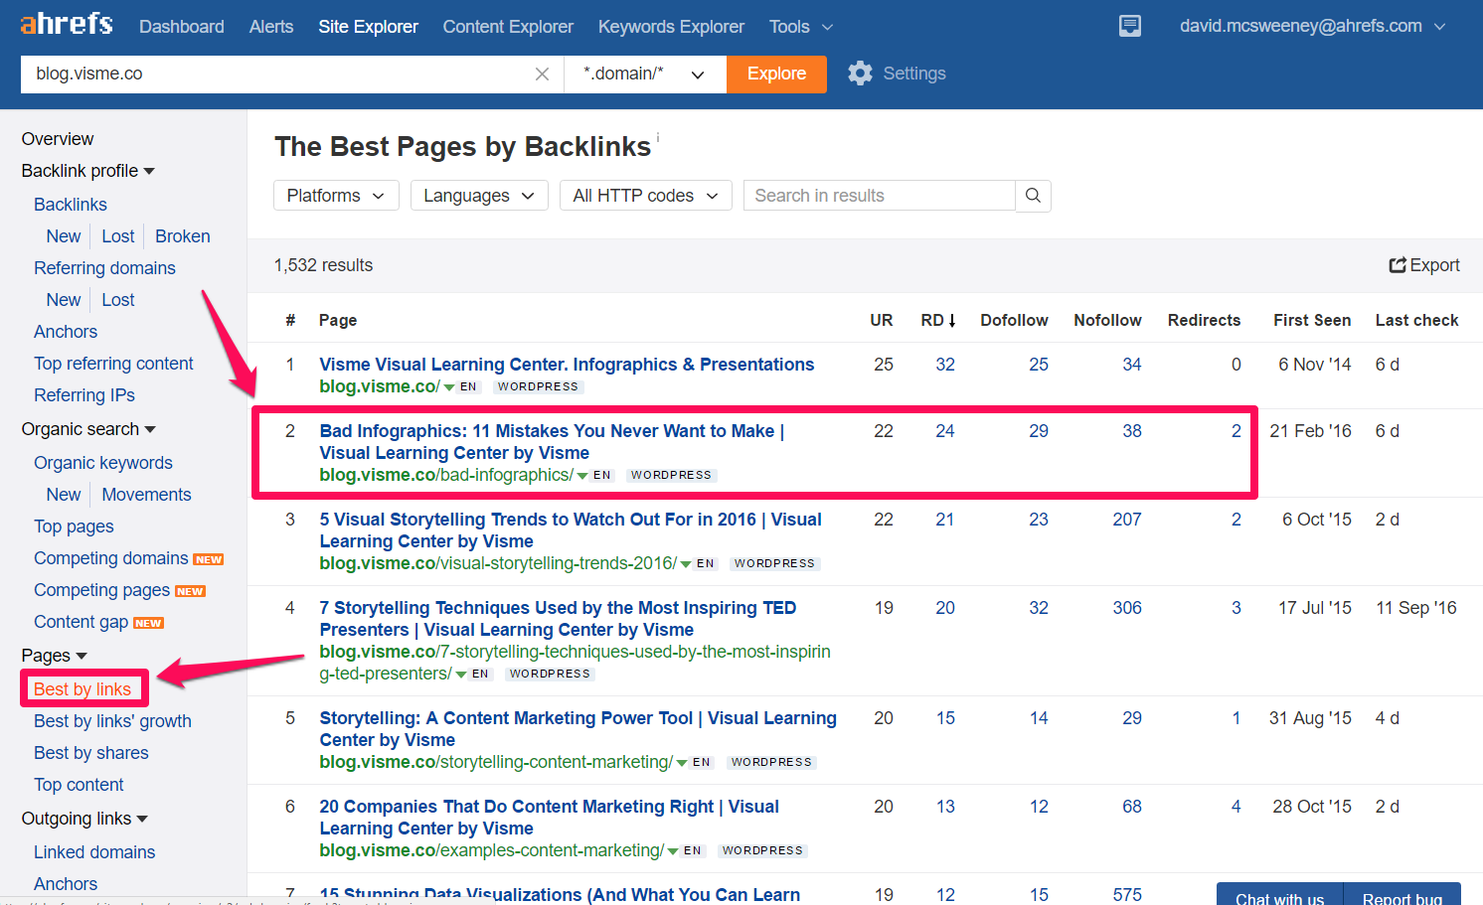Screen dimensions: 1483x905
Task: Open URL dropdown arrow for bad-infographics page
Action: [x=582, y=476]
